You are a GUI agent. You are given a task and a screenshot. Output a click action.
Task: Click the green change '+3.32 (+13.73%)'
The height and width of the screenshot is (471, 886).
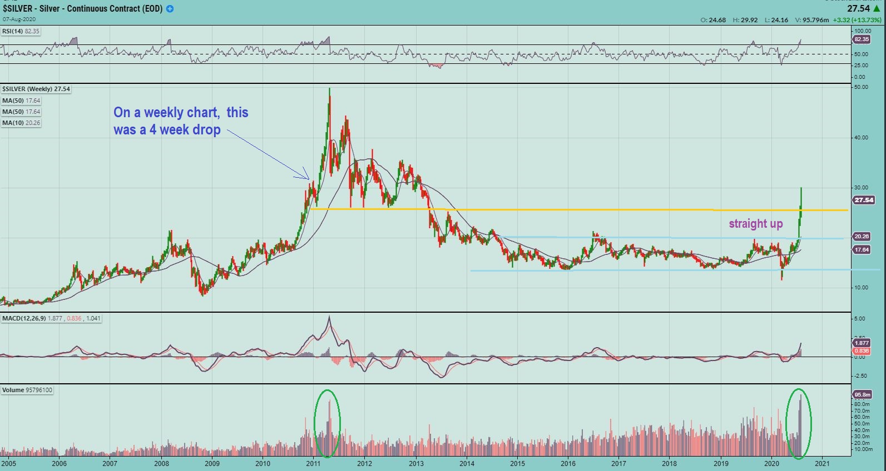[x=857, y=20]
